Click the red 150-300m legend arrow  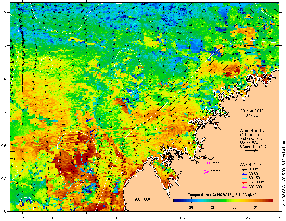245,182
